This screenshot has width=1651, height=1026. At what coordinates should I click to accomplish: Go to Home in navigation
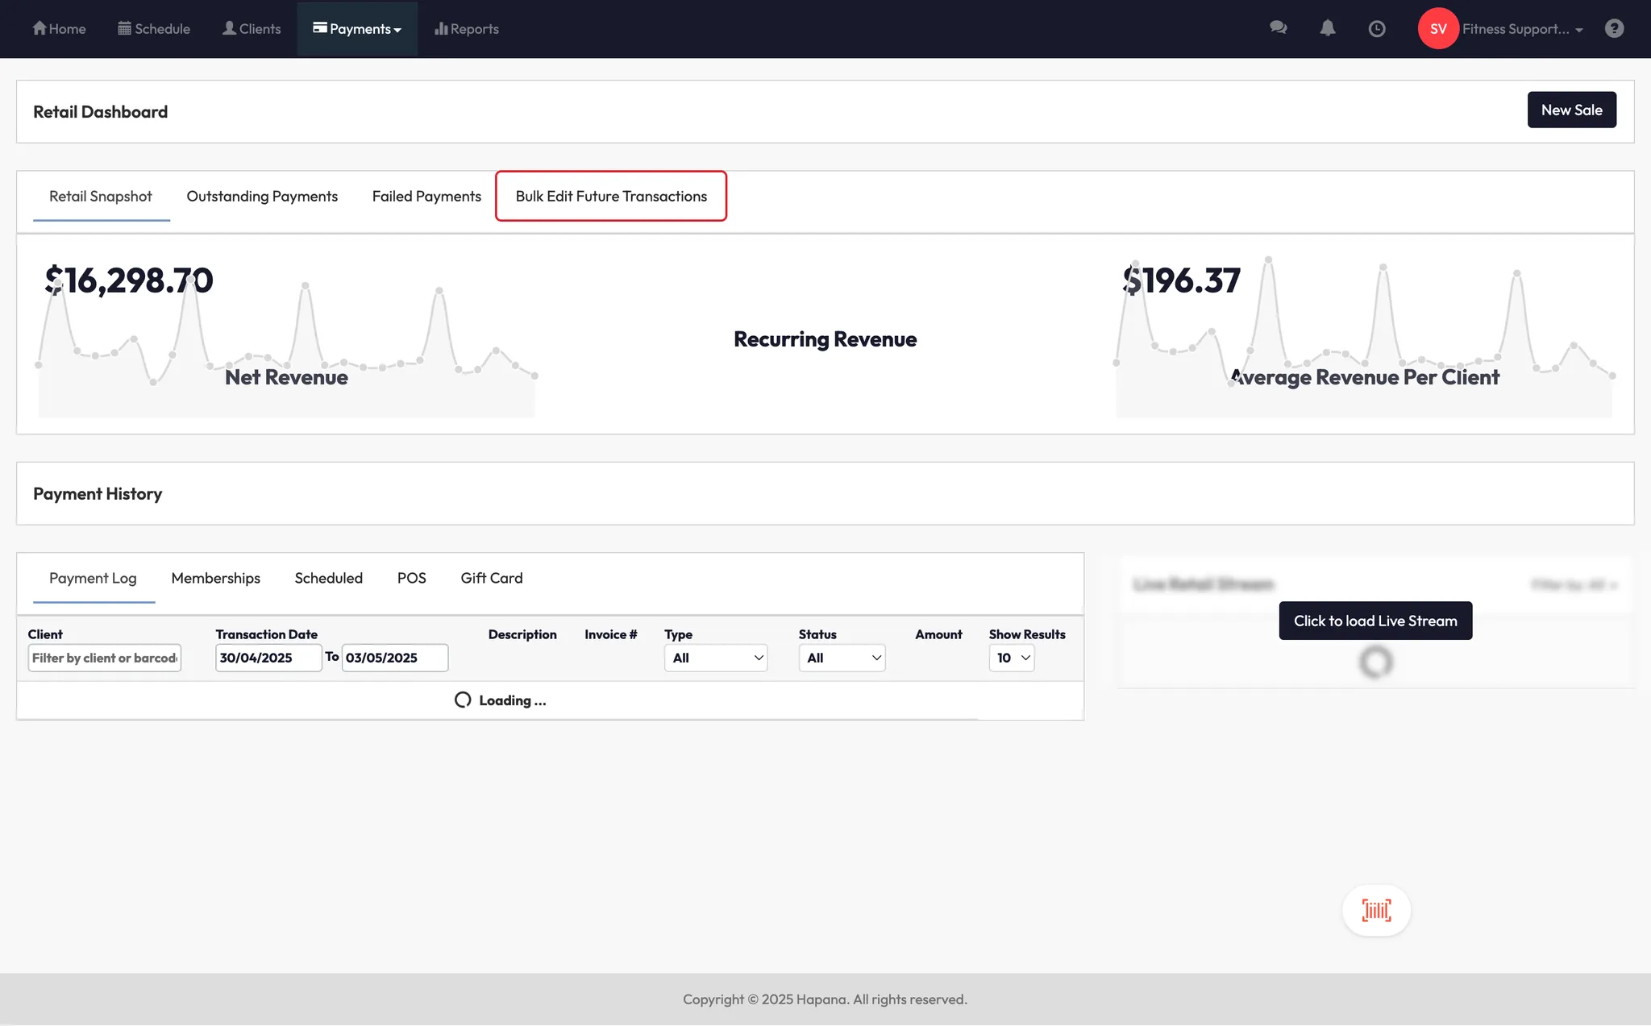pyautogui.click(x=59, y=28)
